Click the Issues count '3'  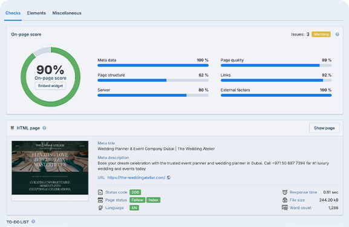click(308, 35)
